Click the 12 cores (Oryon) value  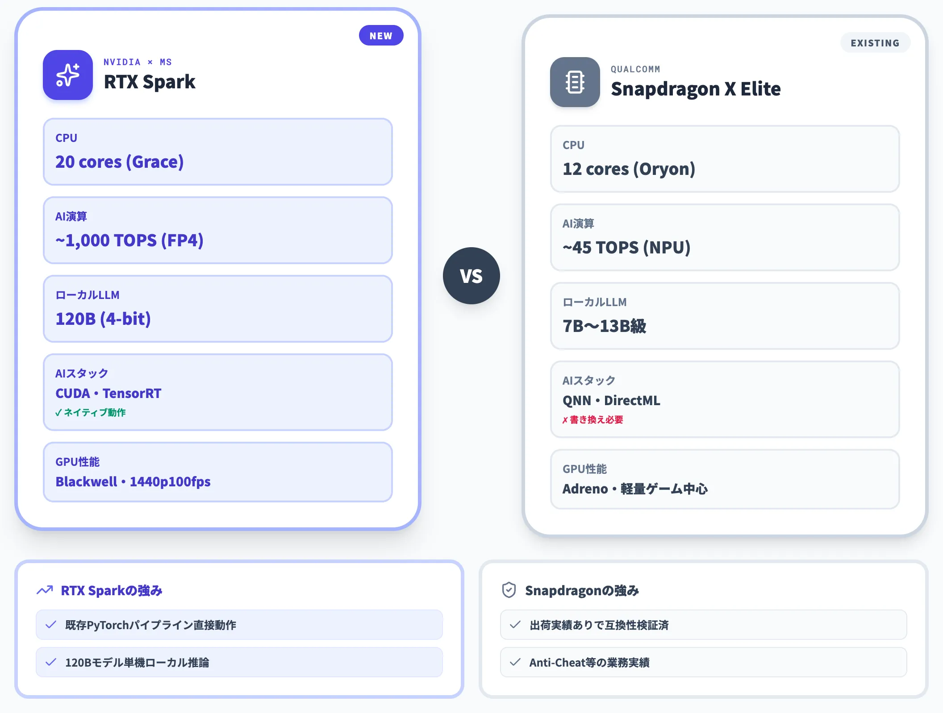pos(629,169)
